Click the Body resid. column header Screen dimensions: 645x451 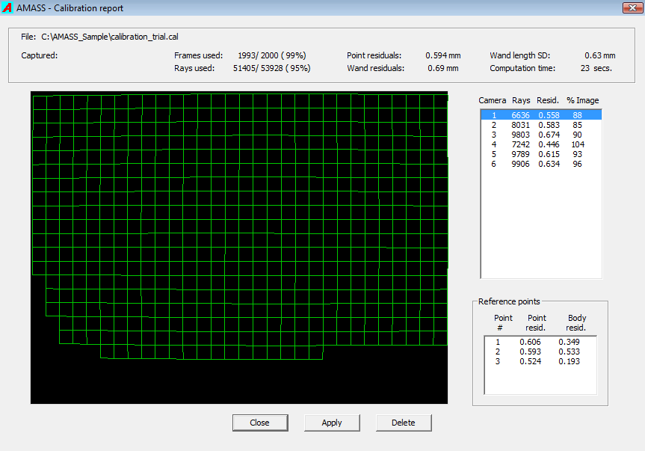(x=576, y=323)
